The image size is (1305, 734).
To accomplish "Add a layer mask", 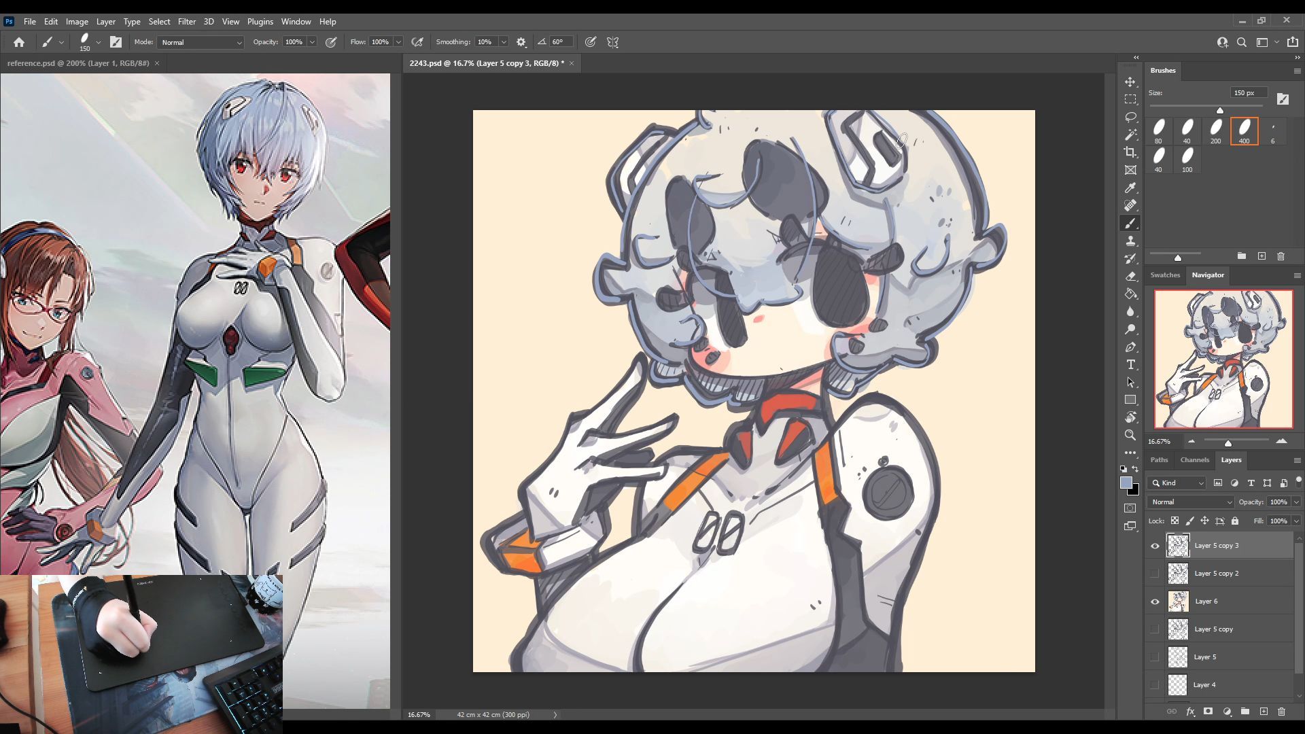I will click(1208, 712).
